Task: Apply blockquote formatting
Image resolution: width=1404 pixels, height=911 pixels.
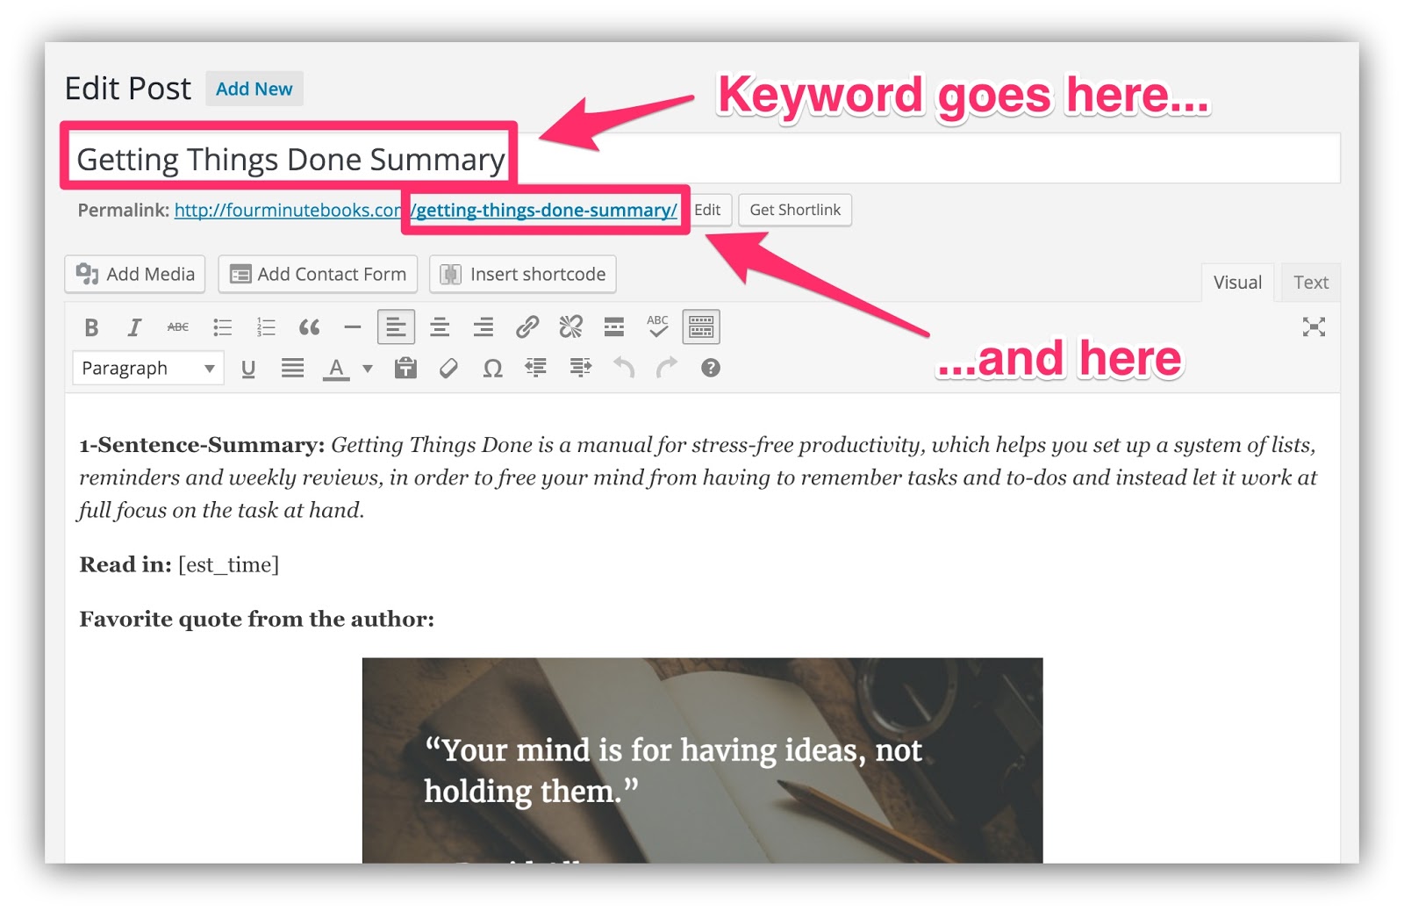Action: tap(309, 327)
